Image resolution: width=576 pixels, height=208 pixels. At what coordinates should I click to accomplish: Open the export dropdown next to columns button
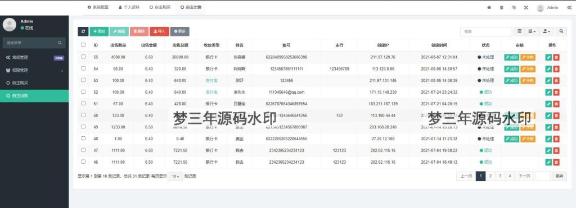[547, 31]
